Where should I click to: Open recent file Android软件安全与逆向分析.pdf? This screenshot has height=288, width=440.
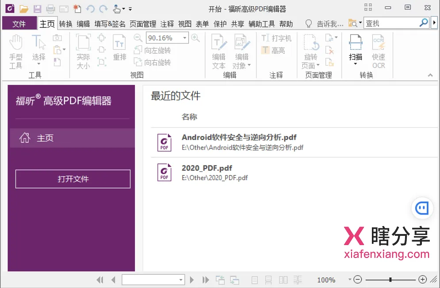(x=294, y=142)
